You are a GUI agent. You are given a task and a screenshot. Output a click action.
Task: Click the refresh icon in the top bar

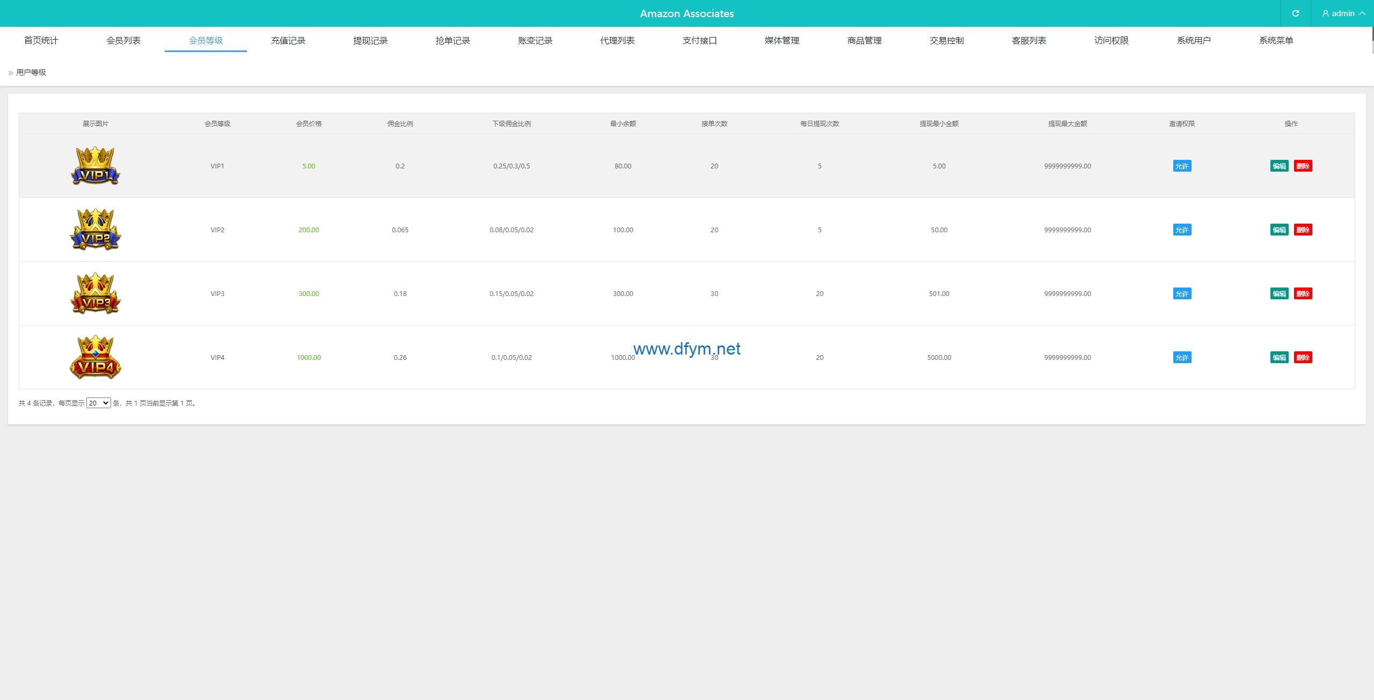point(1295,13)
